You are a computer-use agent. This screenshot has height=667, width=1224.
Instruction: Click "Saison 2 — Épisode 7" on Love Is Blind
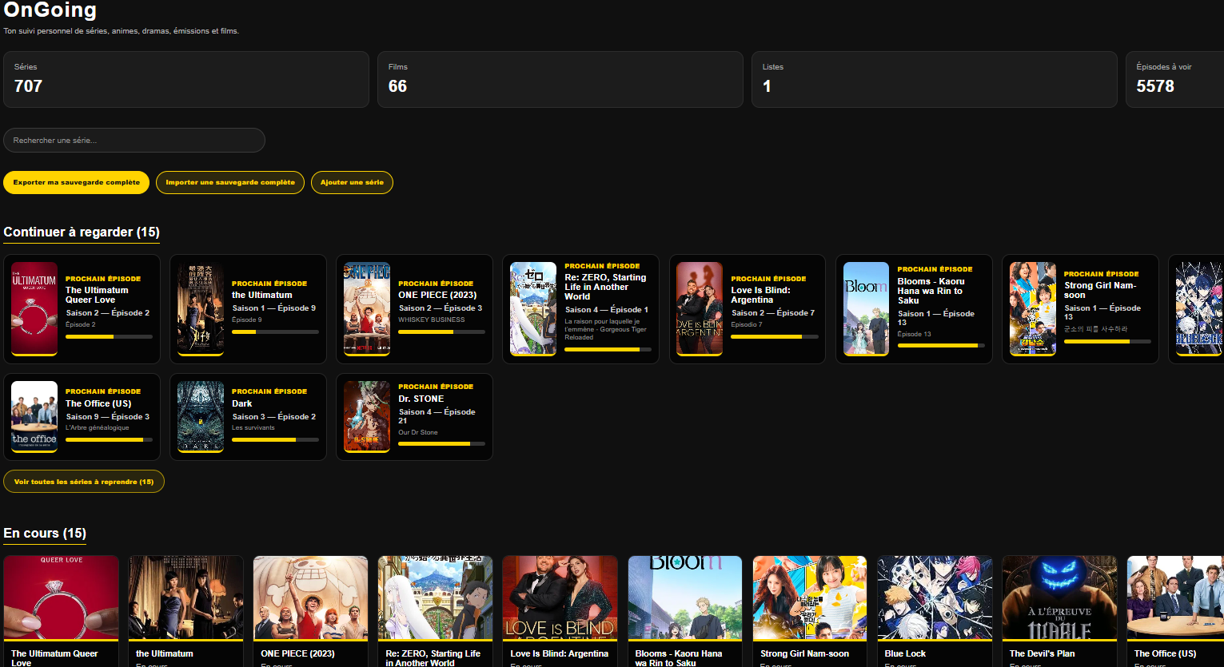click(772, 313)
